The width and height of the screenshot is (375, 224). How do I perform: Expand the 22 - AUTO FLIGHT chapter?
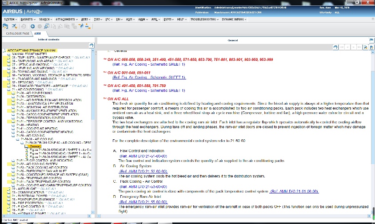8,189
